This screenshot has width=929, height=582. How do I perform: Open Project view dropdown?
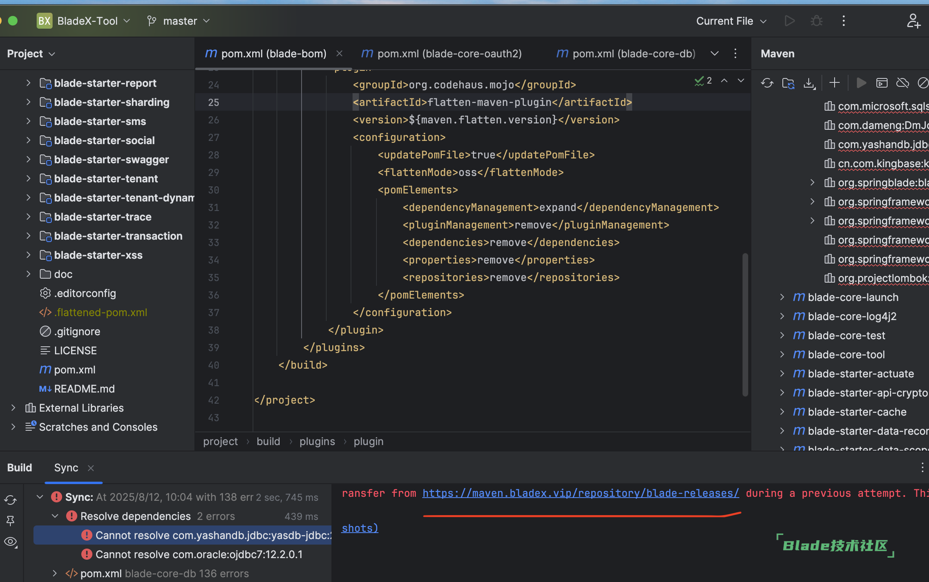point(31,54)
